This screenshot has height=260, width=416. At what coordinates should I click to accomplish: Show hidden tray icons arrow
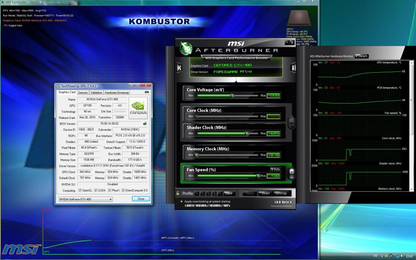382,256
